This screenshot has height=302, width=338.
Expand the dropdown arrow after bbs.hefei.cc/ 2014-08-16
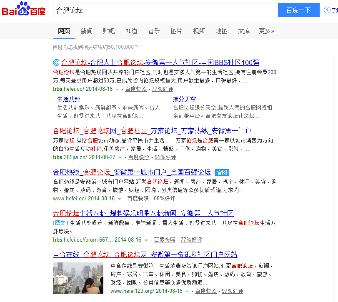click(x=117, y=90)
